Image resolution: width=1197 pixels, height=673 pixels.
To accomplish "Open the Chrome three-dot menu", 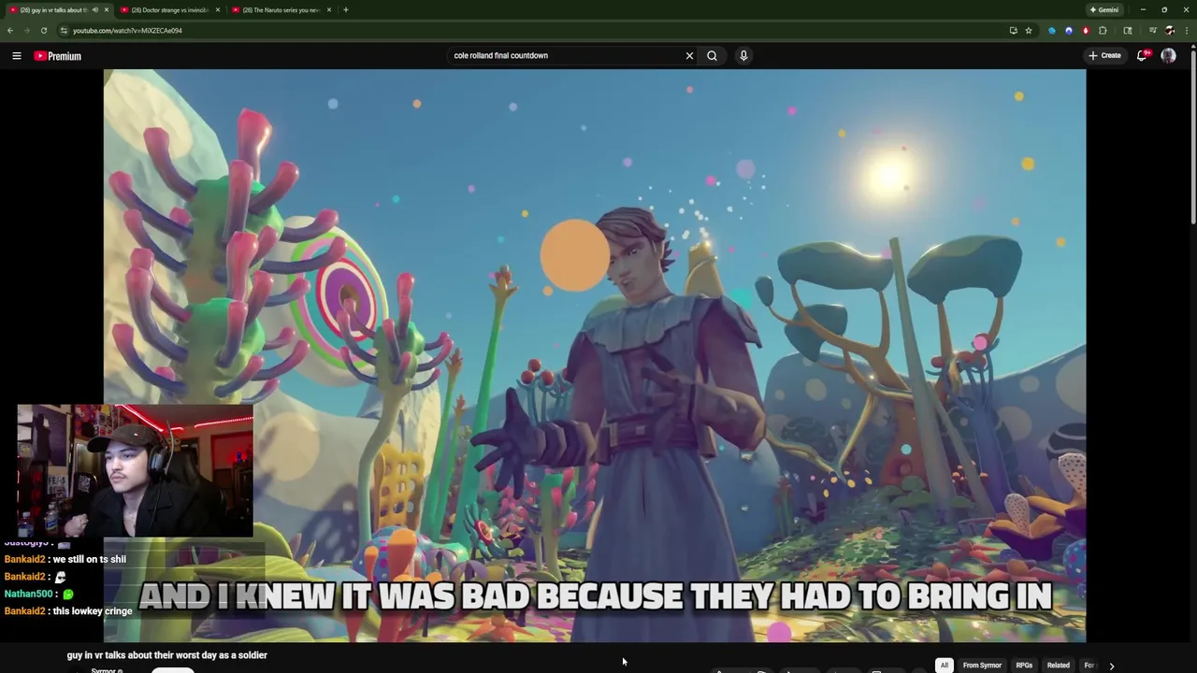I will click(x=1186, y=31).
